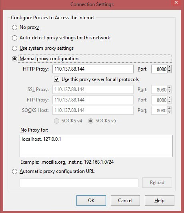Image resolution: width=184 pixels, height=213 pixels.
Task: Click inside the No Proxy for text area
Action: point(96,146)
